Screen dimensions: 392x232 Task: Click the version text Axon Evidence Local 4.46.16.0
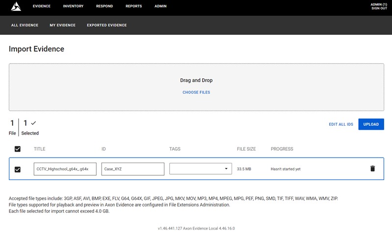196,228
